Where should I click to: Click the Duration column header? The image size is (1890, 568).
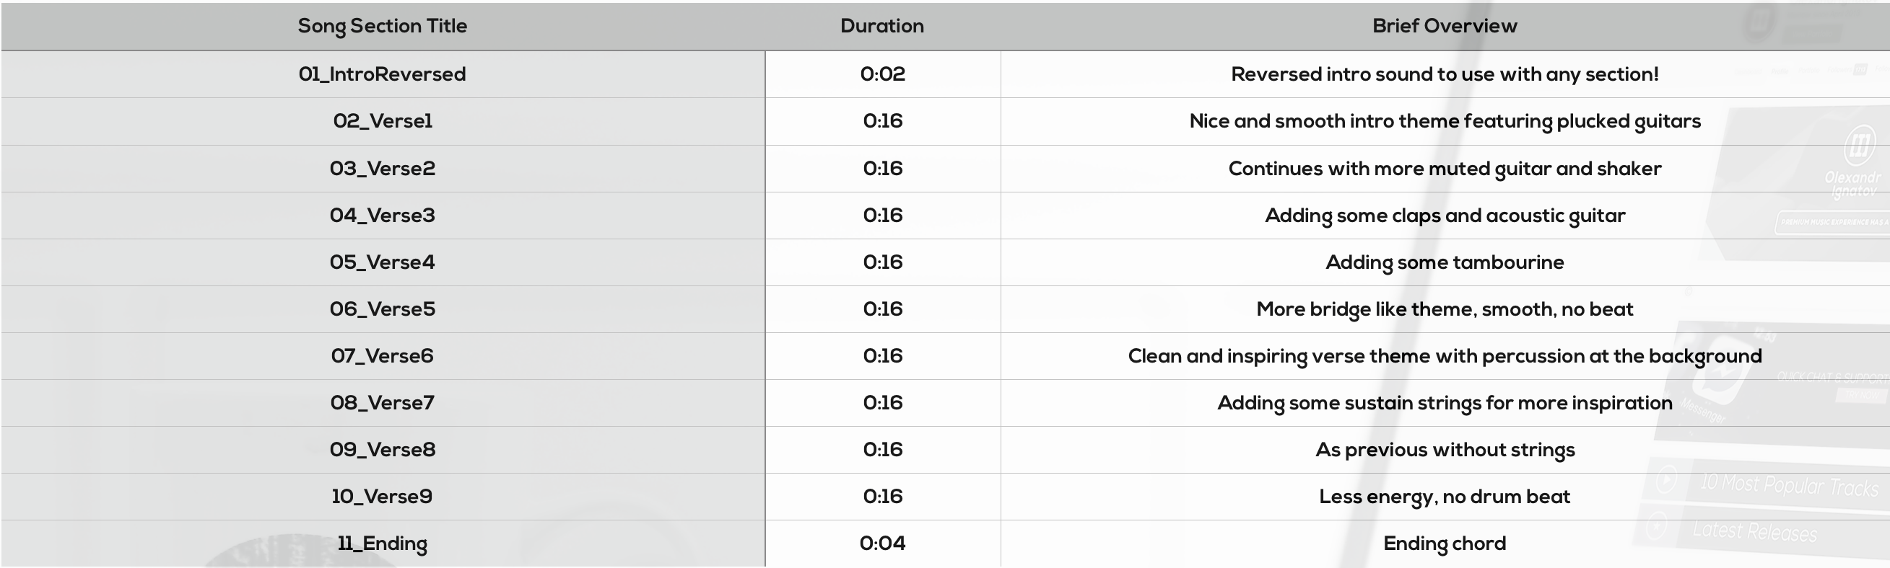tap(882, 26)
